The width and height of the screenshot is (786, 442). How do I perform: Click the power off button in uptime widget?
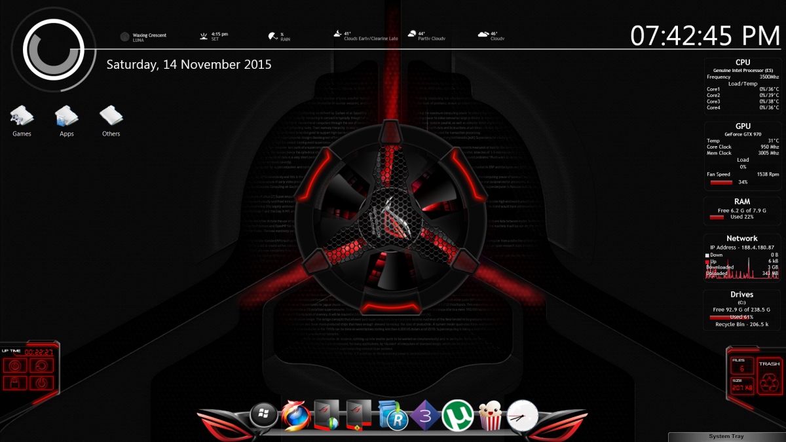point(41,382)
